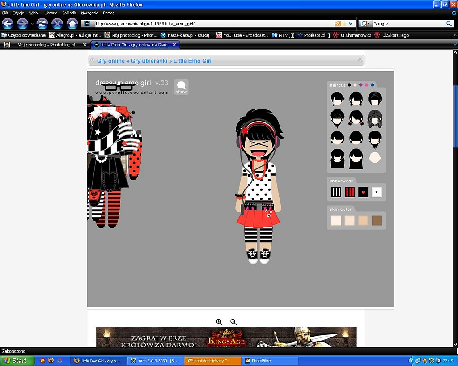Reload the page with the refresh icon
This screenshot has width=458, height=366.
[x=42, y=24]
